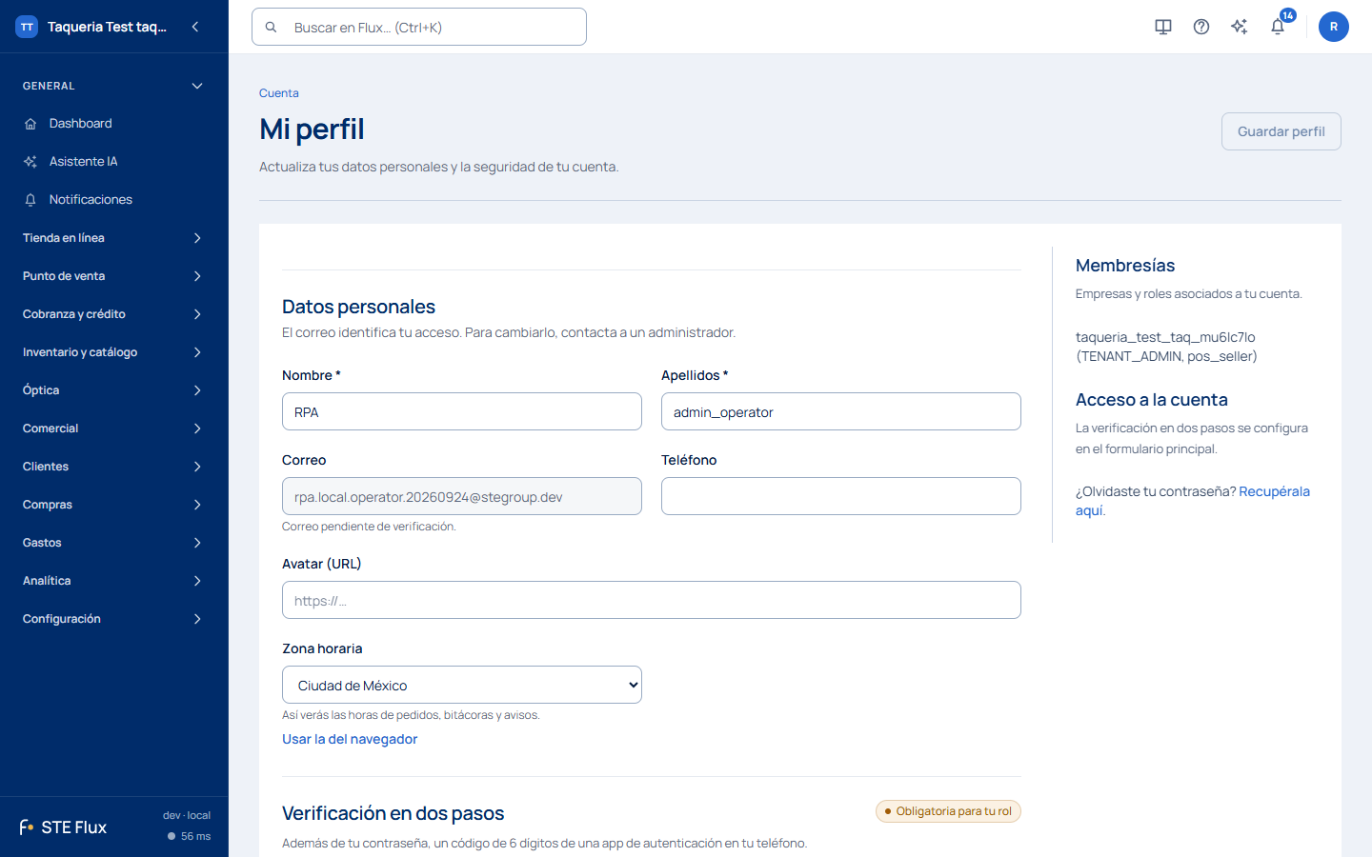The width and height of the screenshot is (1372, 857).
Task: Open the notifications bell with badge 14
Action: pos(1279,26)
